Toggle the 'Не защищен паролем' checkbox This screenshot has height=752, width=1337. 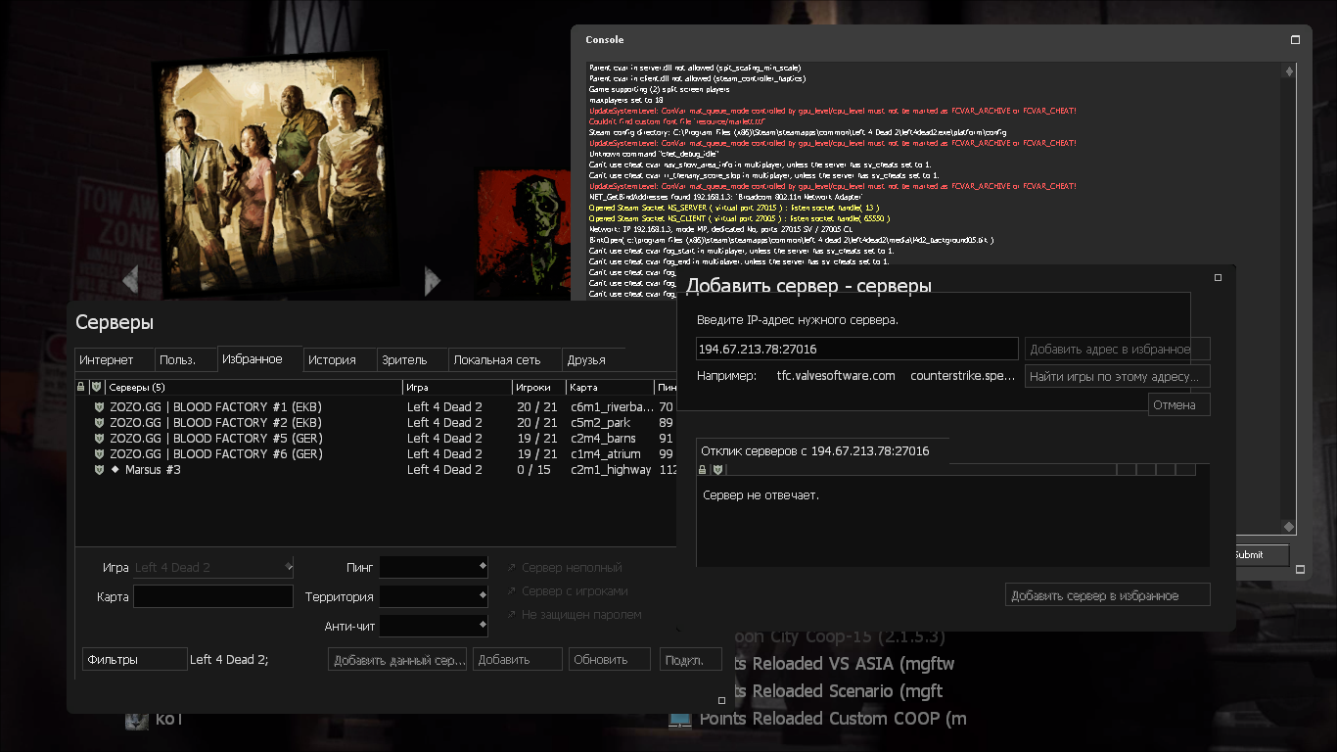[512, 615]
